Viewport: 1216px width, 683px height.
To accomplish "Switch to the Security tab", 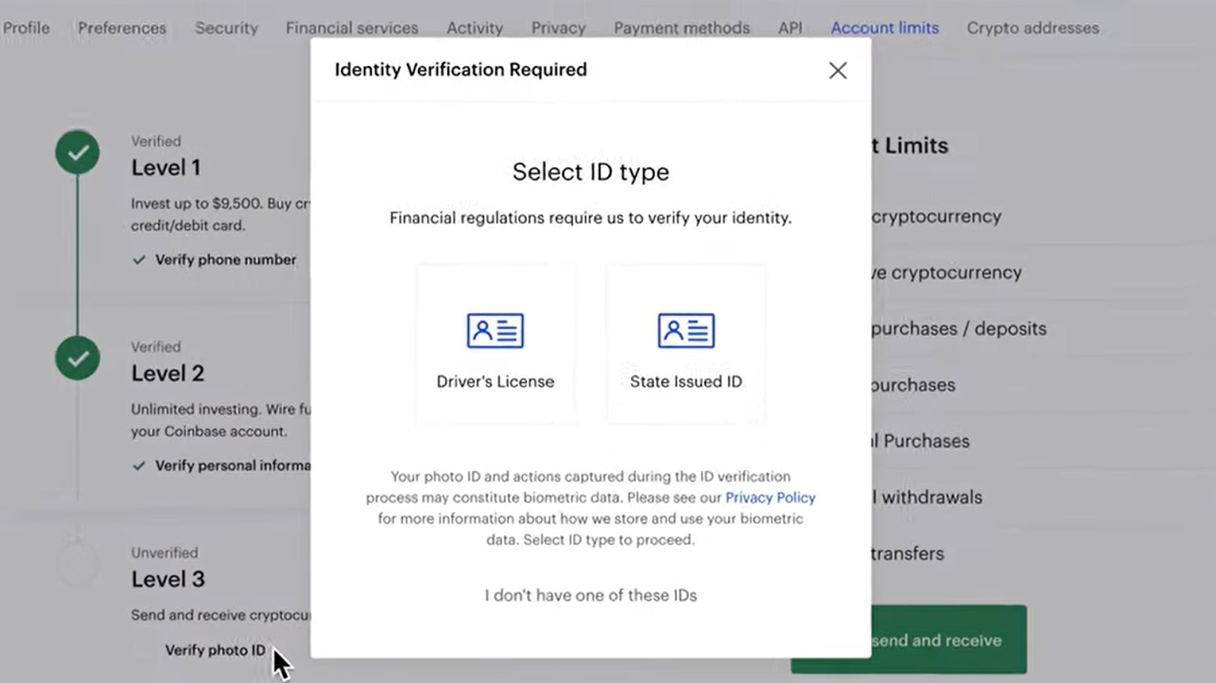I will [226, 28].
